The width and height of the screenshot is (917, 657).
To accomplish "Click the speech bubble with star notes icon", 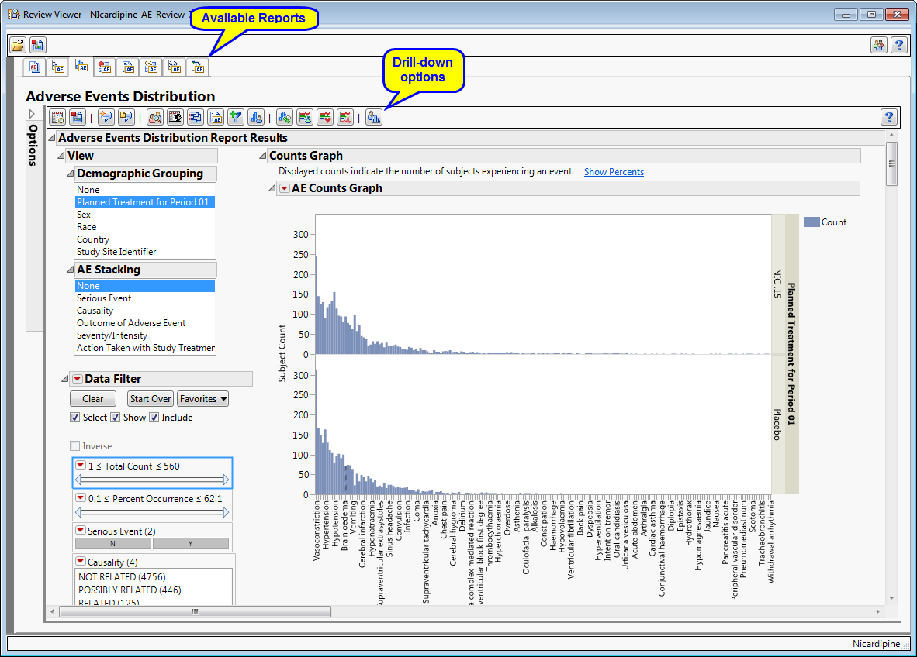I will click(x=106, y=117).
